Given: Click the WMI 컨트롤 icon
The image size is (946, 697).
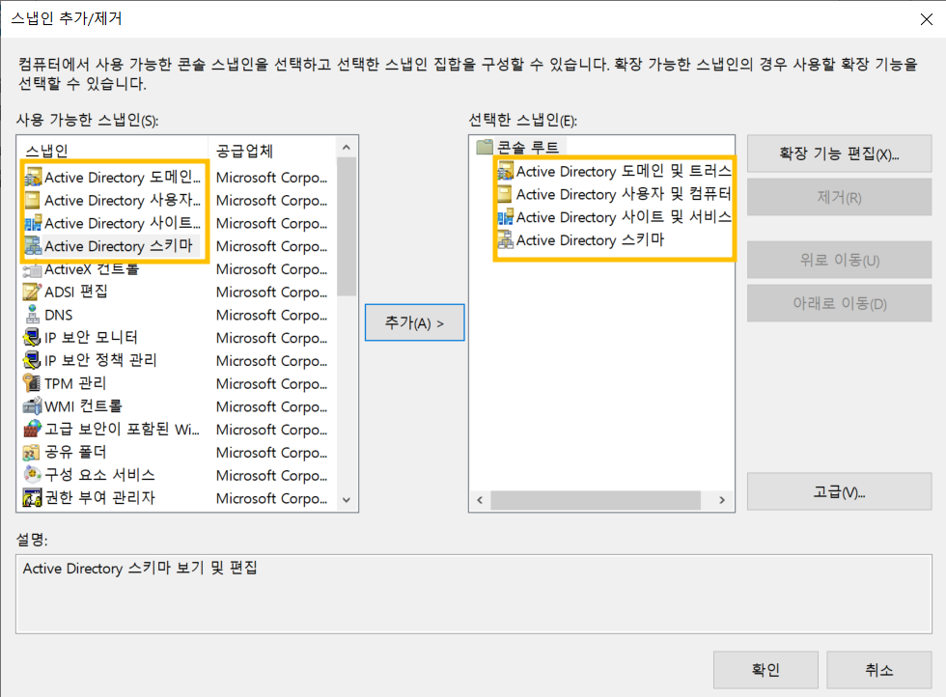Looking at the screenshot, I should [x=33, y=406].
